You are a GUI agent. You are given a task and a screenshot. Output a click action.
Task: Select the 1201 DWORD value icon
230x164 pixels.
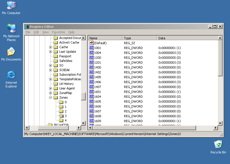[x=91, y=63]
